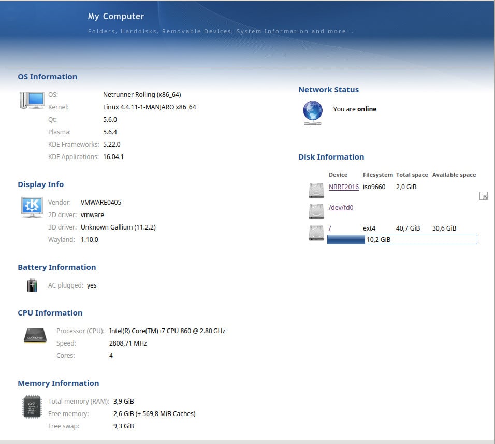Click the My Computer page title
The height and width of the screenshot is (444, 495).
(x=116, y=16)
